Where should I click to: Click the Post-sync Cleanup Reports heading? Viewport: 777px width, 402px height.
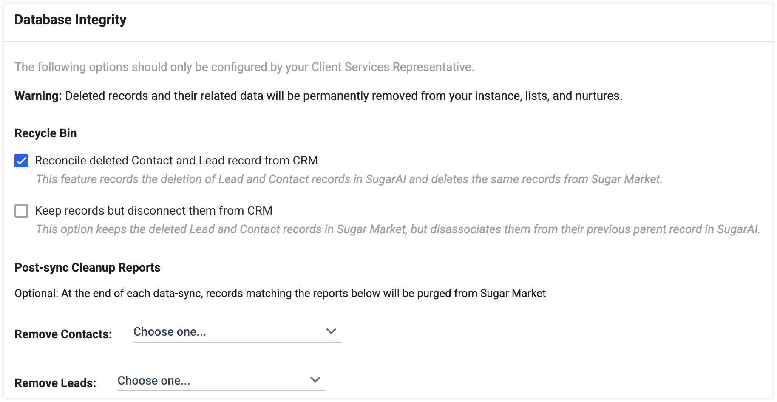pos(87,268)
